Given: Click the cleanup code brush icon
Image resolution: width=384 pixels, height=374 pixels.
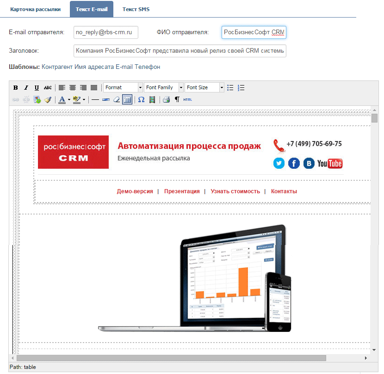Looking at the screenshot, I should pyautogui.click(x=48, y=99).
